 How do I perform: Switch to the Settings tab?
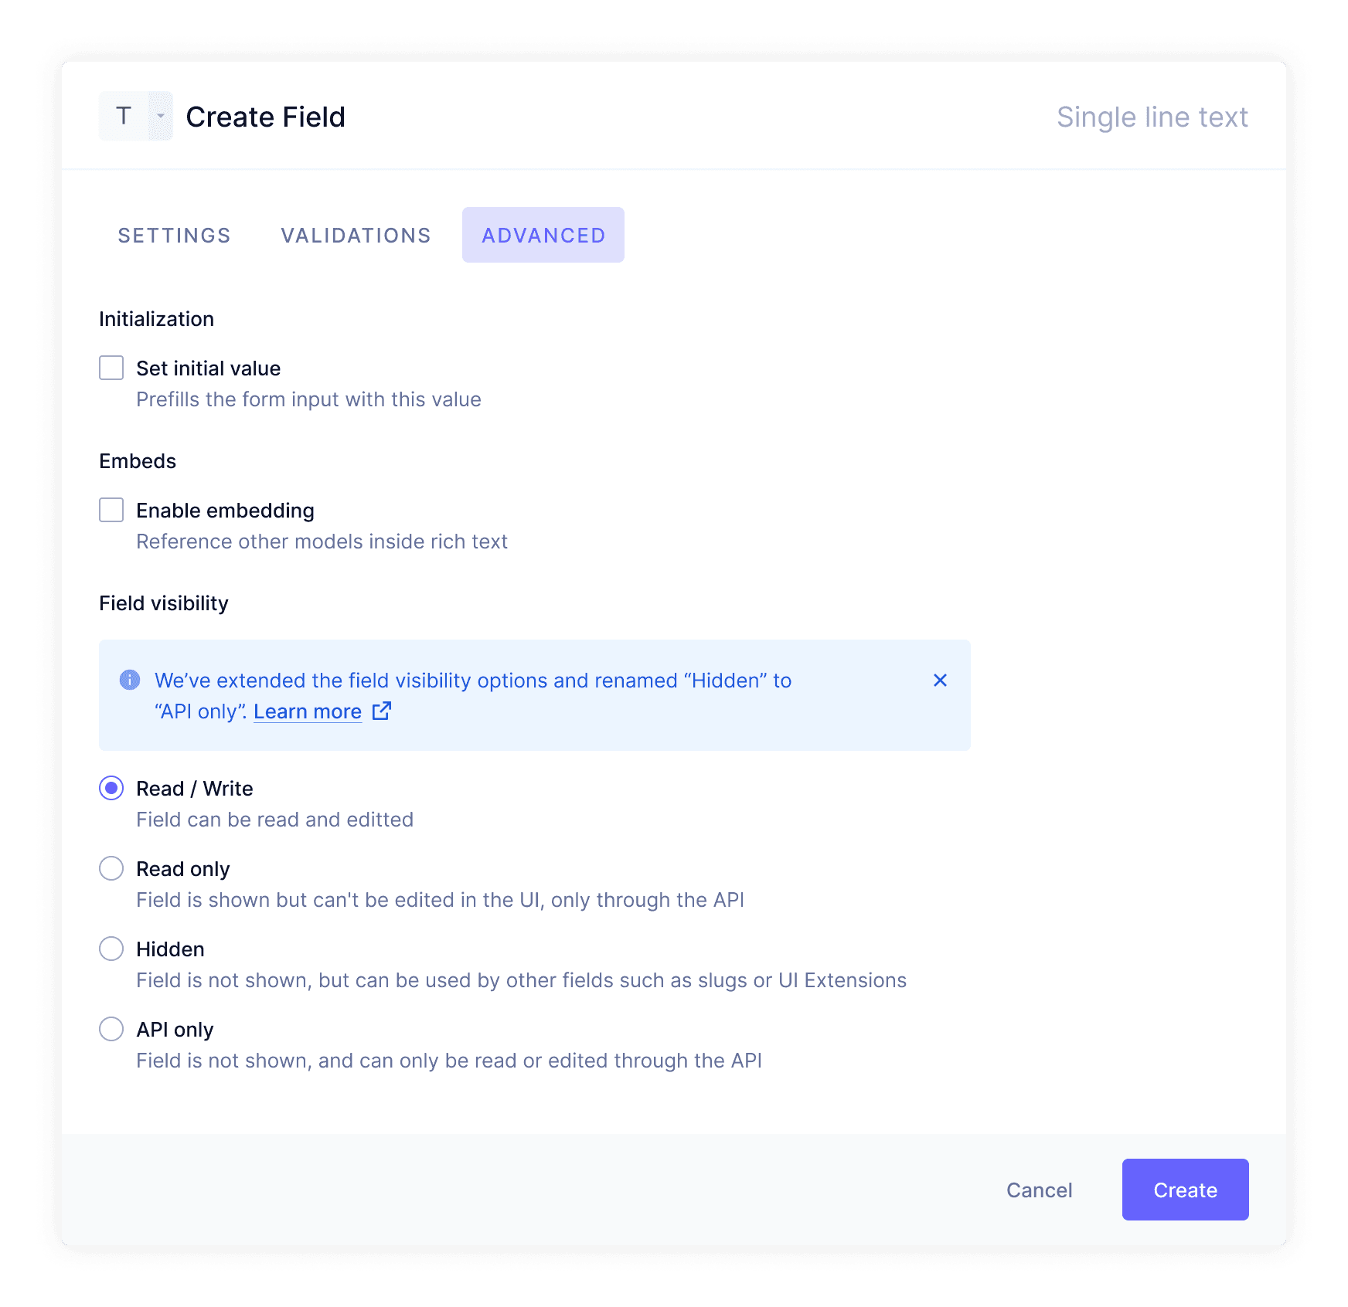point(174,235)
